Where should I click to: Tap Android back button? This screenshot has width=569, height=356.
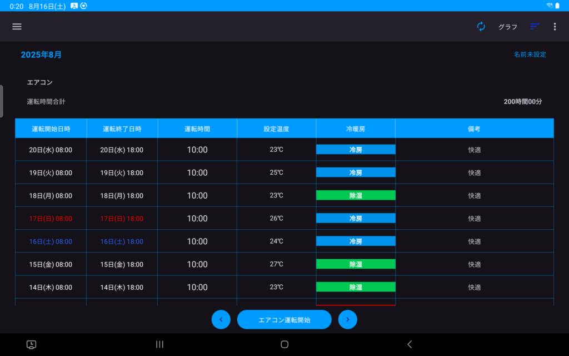point(410,344)
